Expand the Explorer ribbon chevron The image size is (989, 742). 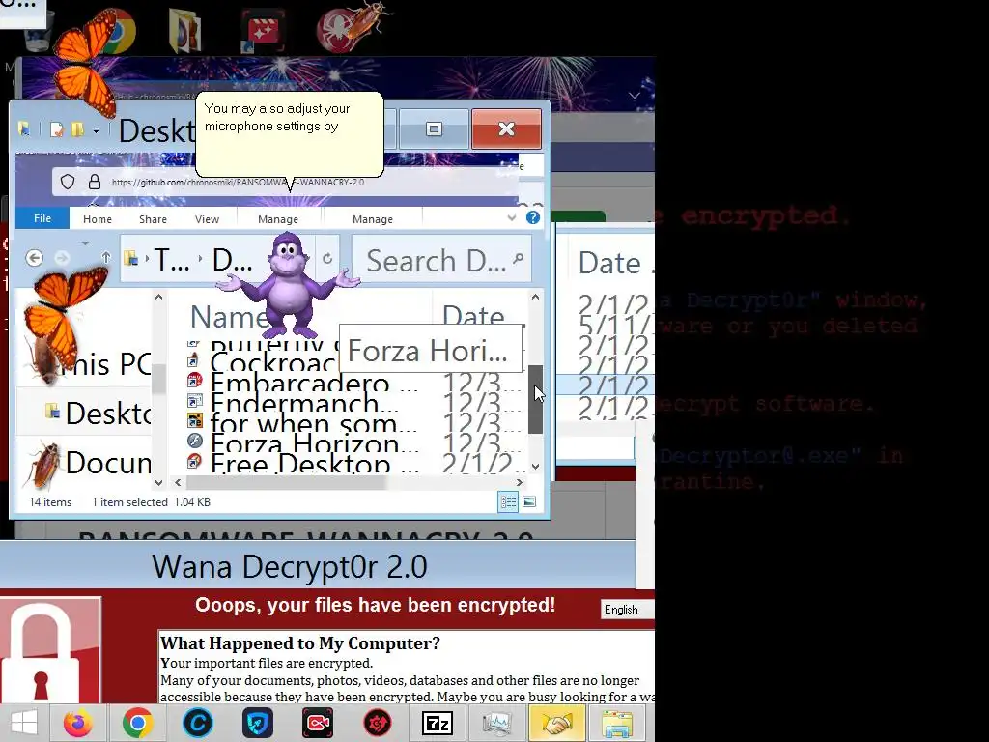[512, 217]
